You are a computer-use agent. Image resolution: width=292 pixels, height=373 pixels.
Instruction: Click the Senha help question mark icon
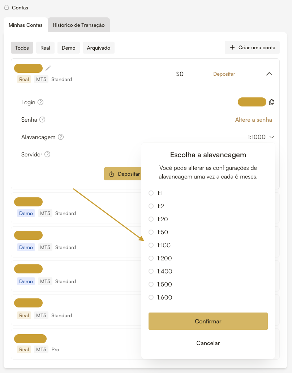[42, 120]
